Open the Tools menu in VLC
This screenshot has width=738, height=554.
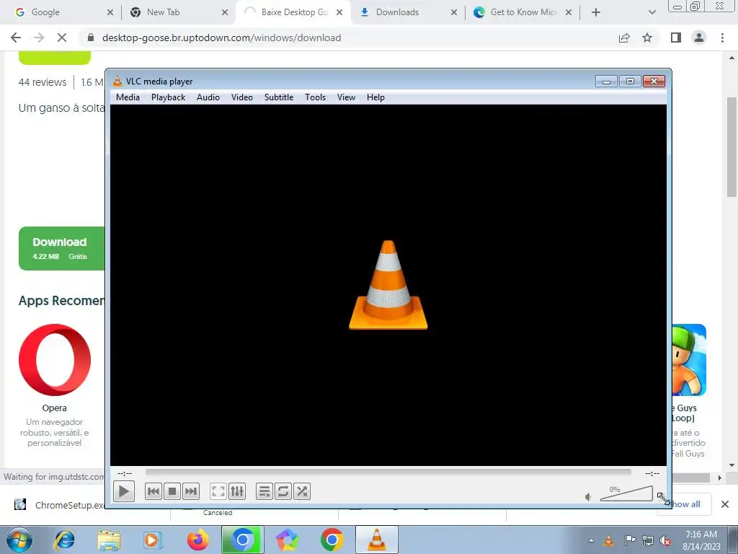pyautogui.click(x=315, y=97)
